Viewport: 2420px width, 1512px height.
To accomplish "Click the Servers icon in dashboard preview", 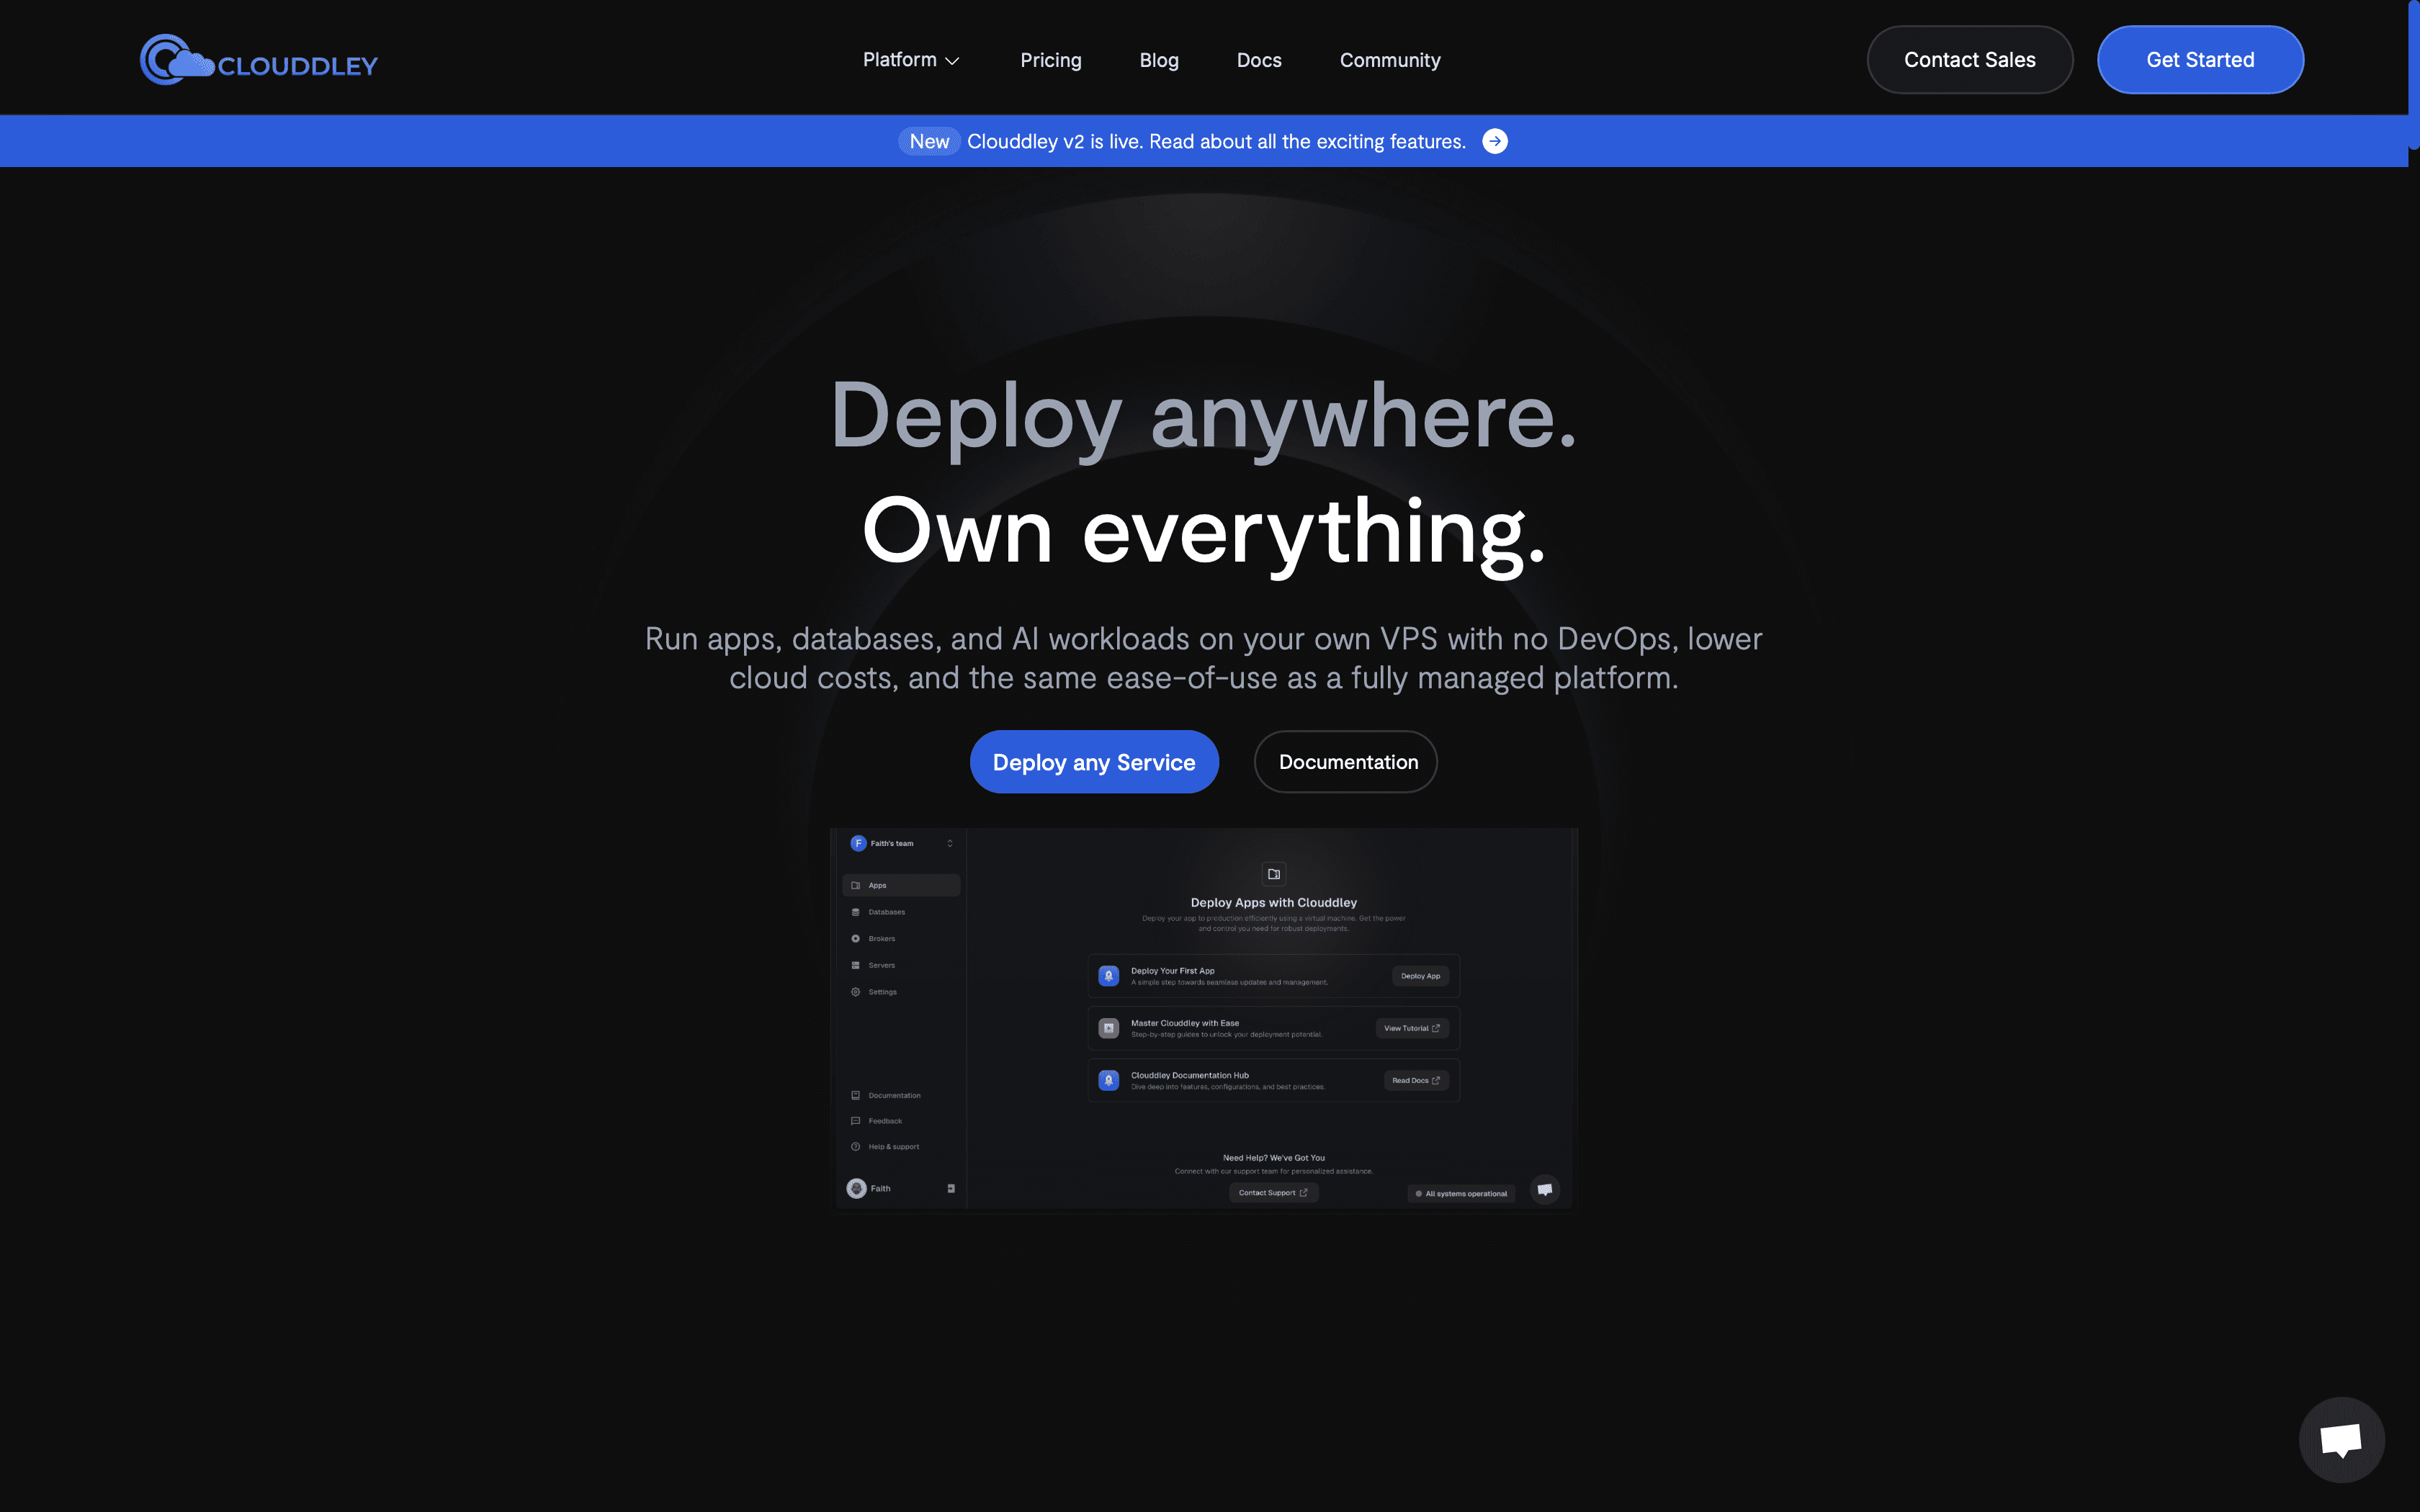I will (855, 965).
